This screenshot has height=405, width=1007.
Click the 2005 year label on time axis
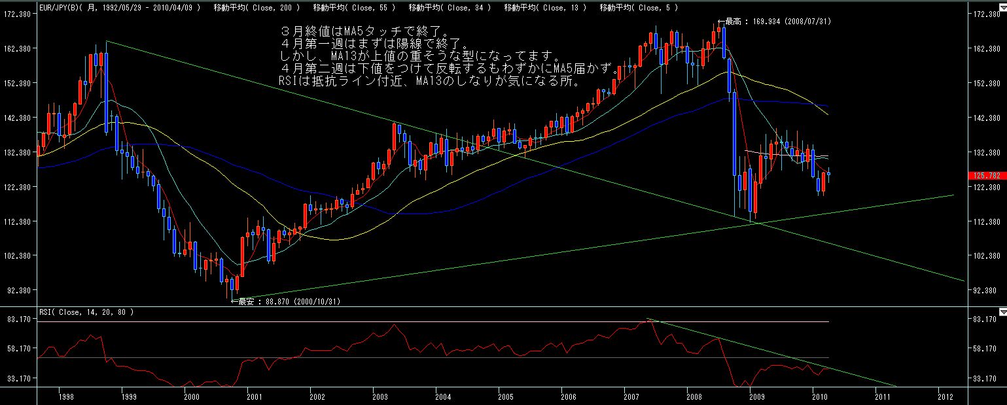505,396
